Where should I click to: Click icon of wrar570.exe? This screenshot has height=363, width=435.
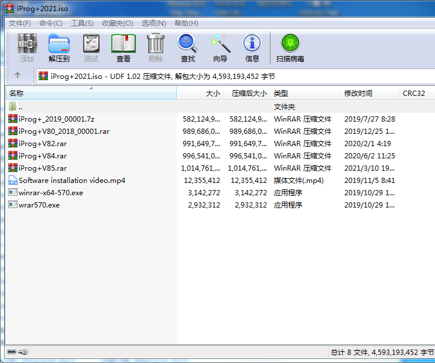click(13, 205)
